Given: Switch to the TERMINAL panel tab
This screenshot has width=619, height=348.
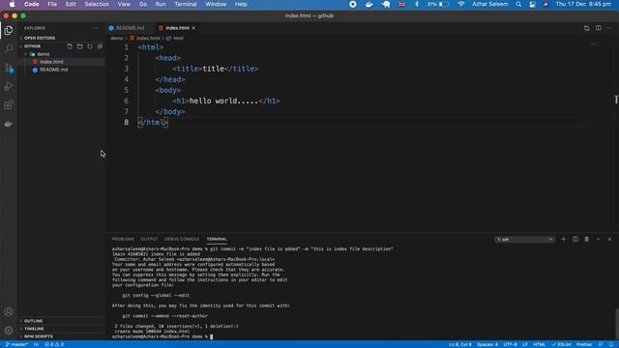Looking at the screenshot, I should (x=217, y=239).
